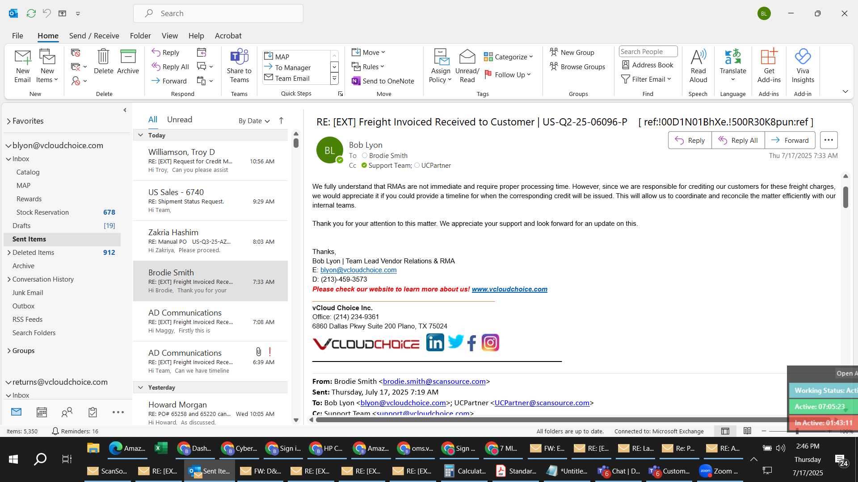Archive the selected email
This screenshot has width=858, height=482.
(x=128, y=62)
